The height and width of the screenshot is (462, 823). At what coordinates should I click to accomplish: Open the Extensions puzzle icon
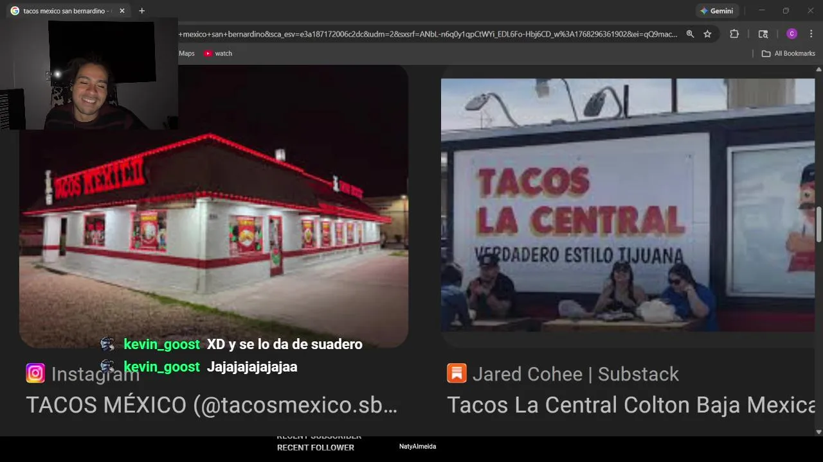click(x=734, y=34)
